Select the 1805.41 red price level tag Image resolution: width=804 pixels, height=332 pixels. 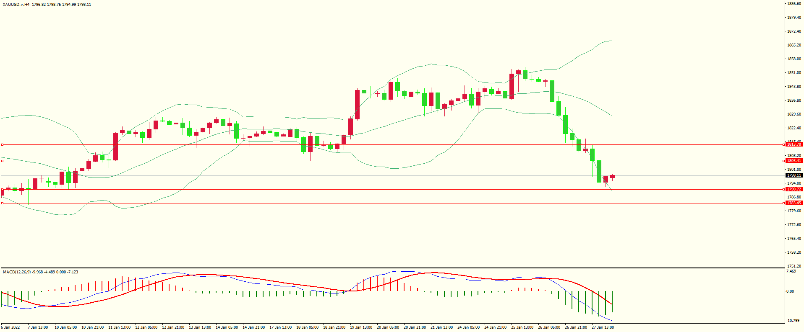point(794,161)
